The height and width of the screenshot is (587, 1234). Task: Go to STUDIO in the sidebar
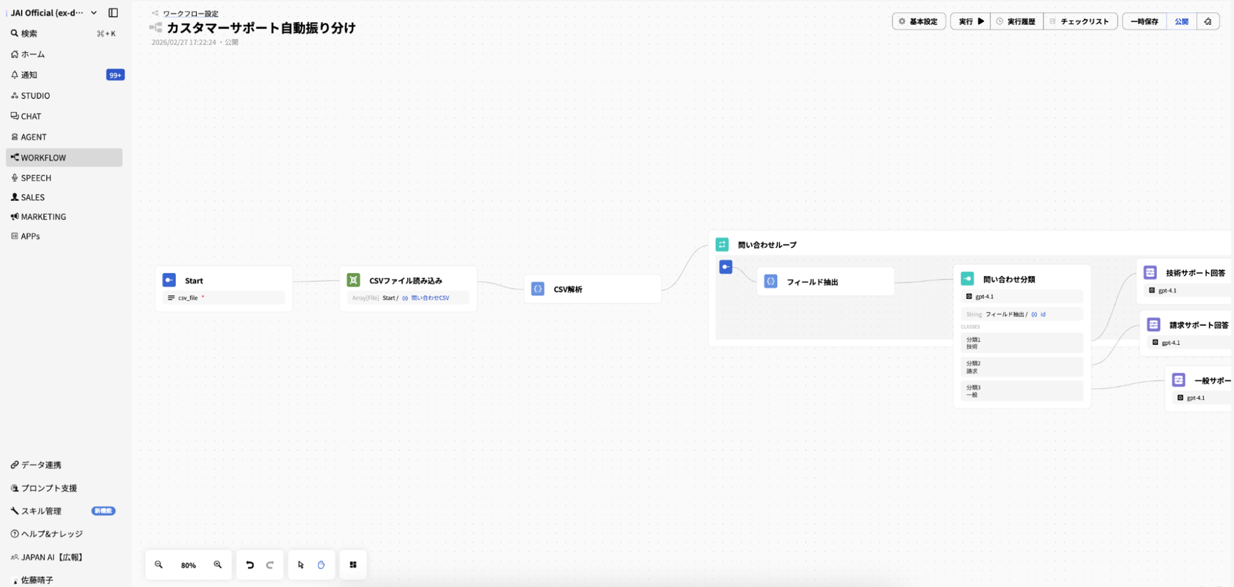[35, 95]
